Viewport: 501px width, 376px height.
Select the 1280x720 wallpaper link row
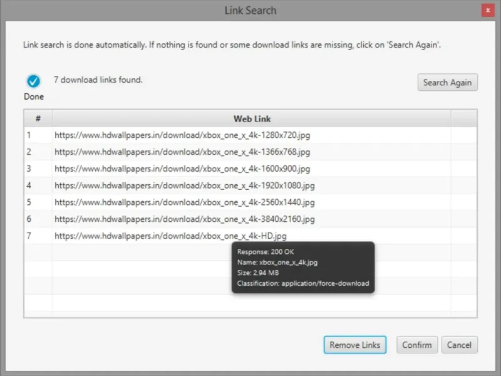click(x=250, y=135)
